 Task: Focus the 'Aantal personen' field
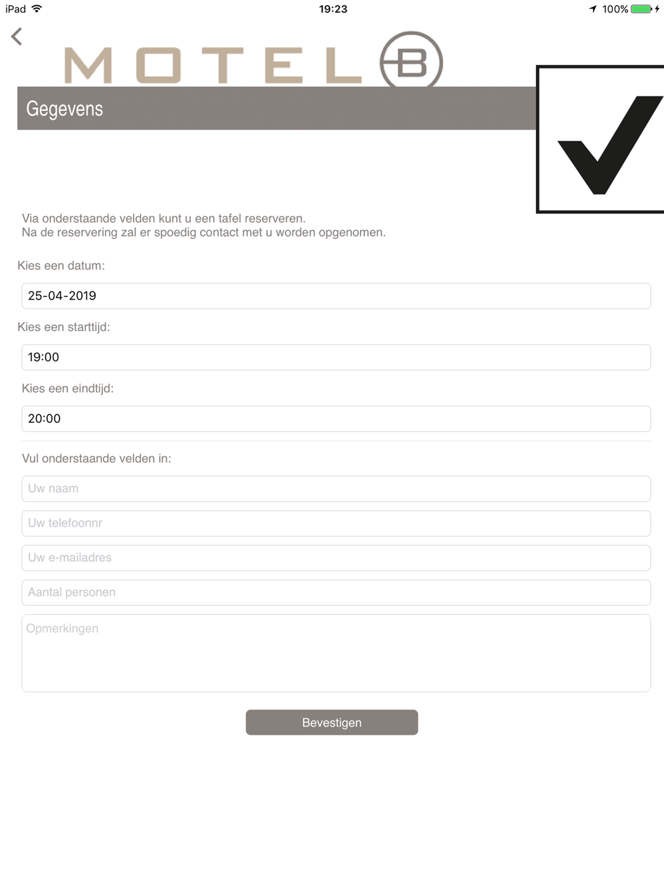[x=336, y=592]
